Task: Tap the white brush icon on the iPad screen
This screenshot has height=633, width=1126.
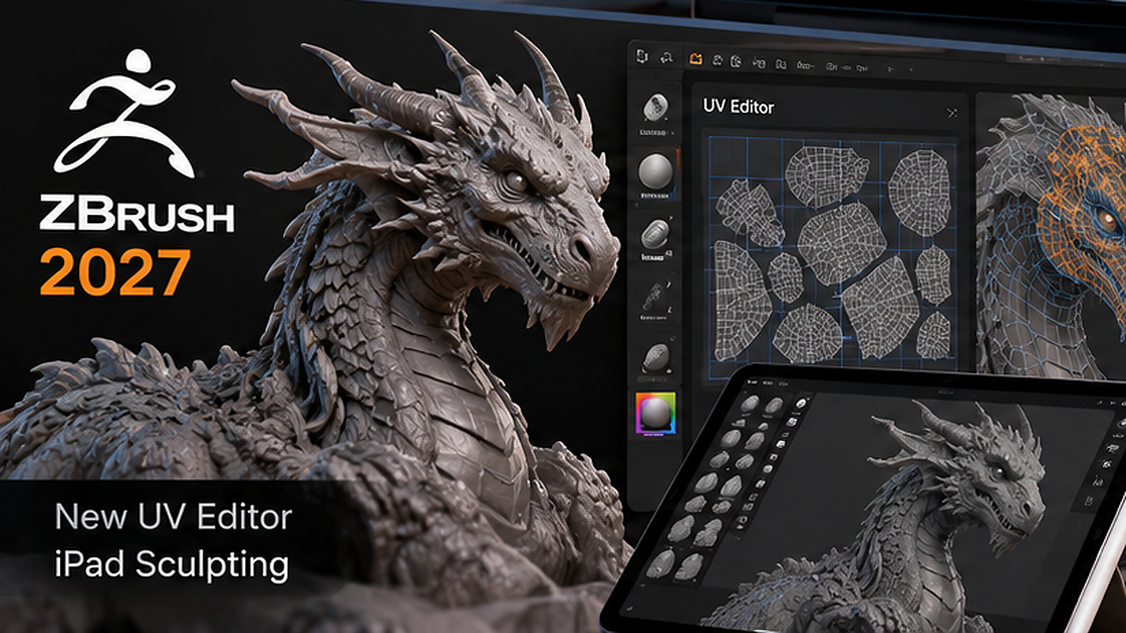Action: pos(801,403)
